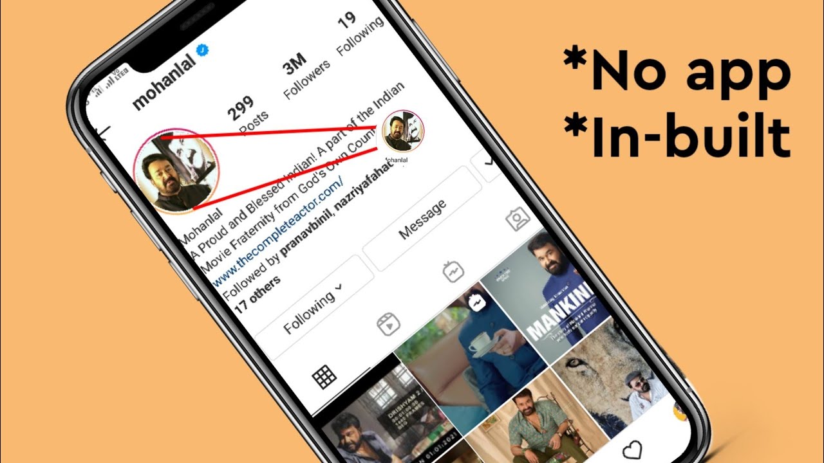Open the IGTV tab icon
Screen dimensions: 824x463
pyautogui.click(x=454, y=272)
